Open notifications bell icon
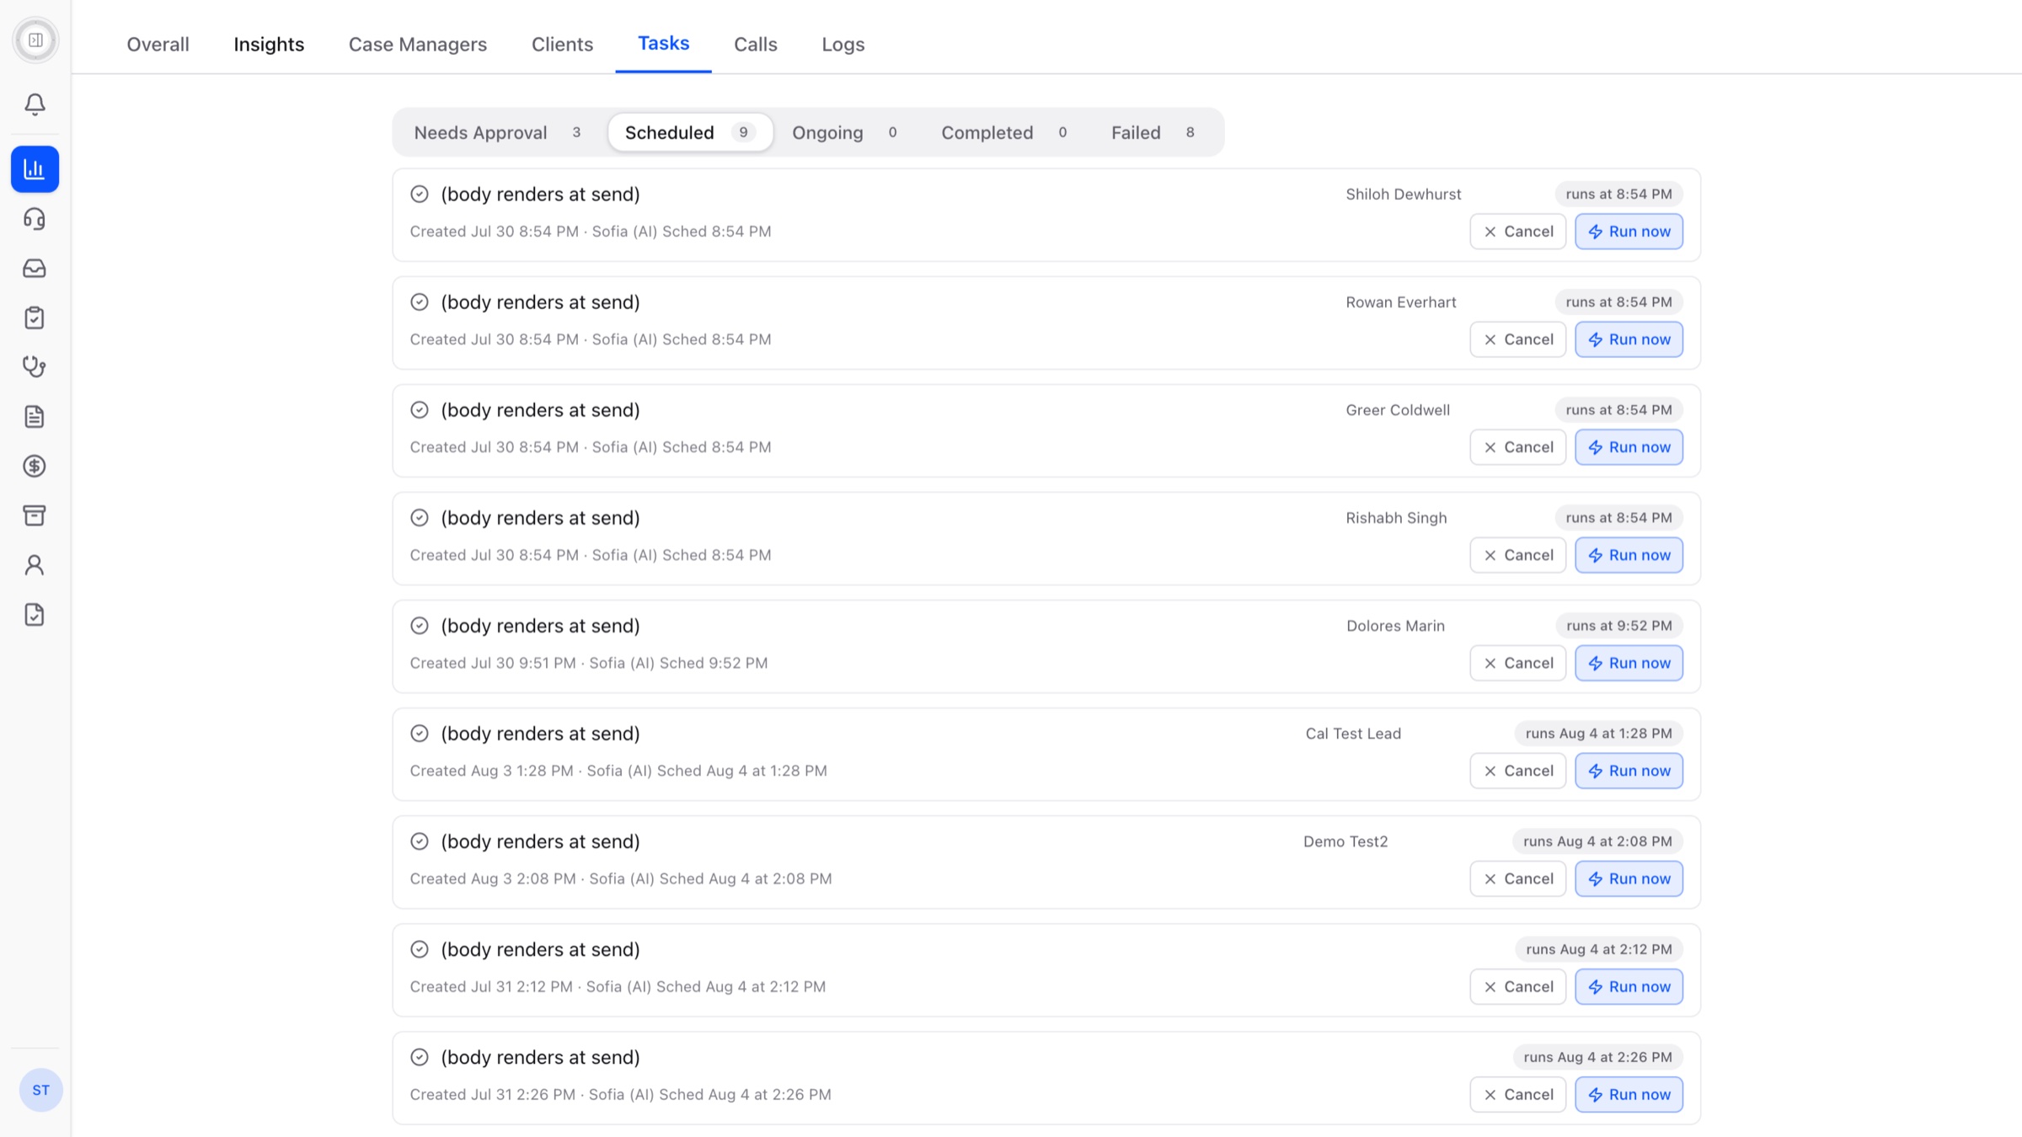2022x1137 pixels. (x=35, y=104)
